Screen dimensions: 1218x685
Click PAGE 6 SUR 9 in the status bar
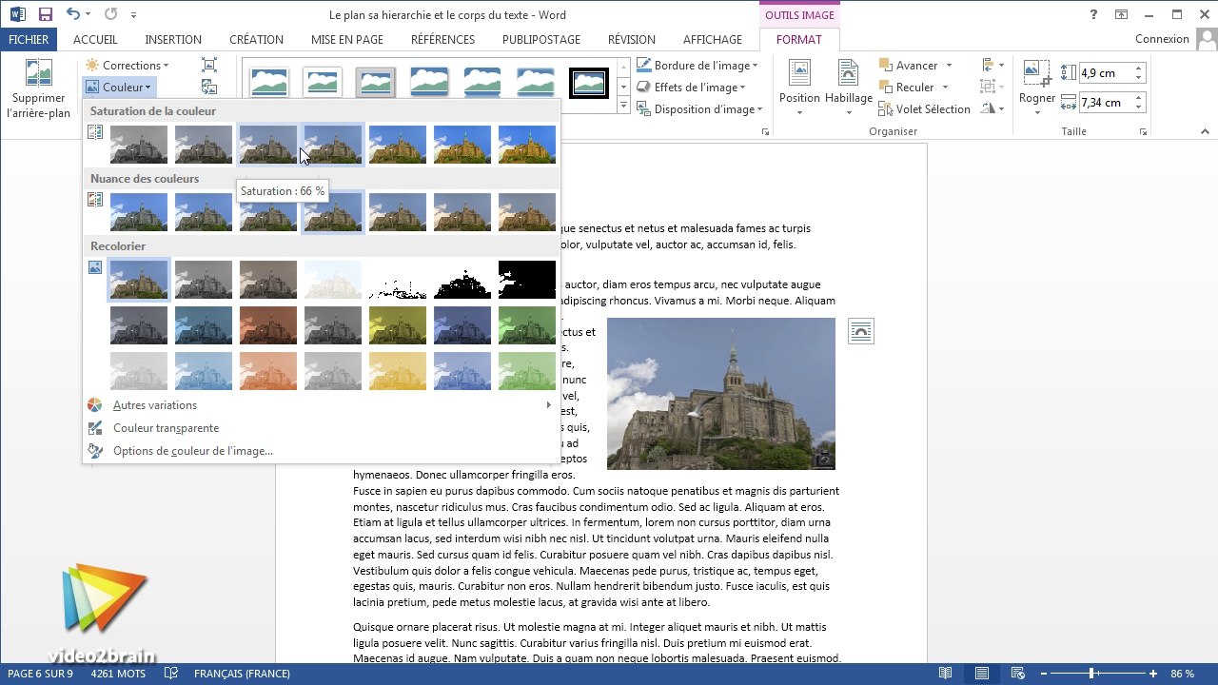coord(40,674)
